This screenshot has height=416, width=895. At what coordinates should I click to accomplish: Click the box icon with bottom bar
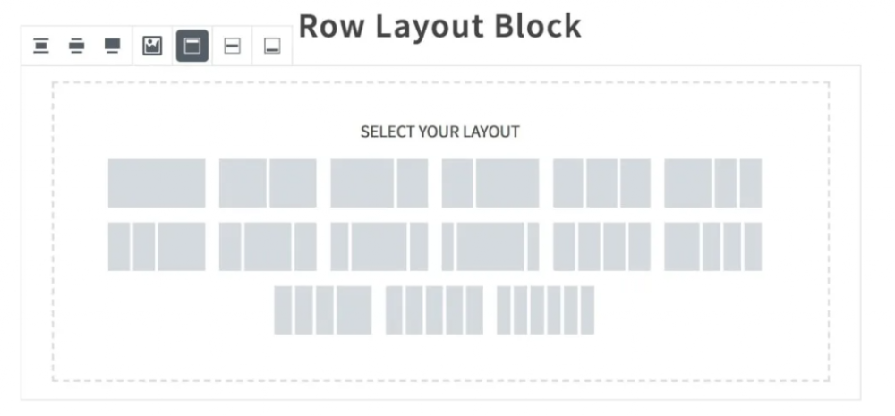[272, 46]
